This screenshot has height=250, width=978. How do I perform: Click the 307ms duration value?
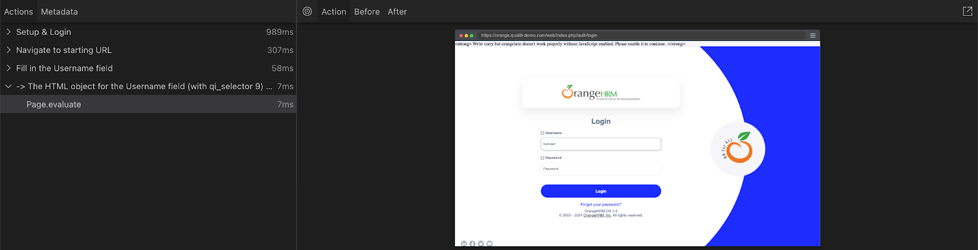280,50
